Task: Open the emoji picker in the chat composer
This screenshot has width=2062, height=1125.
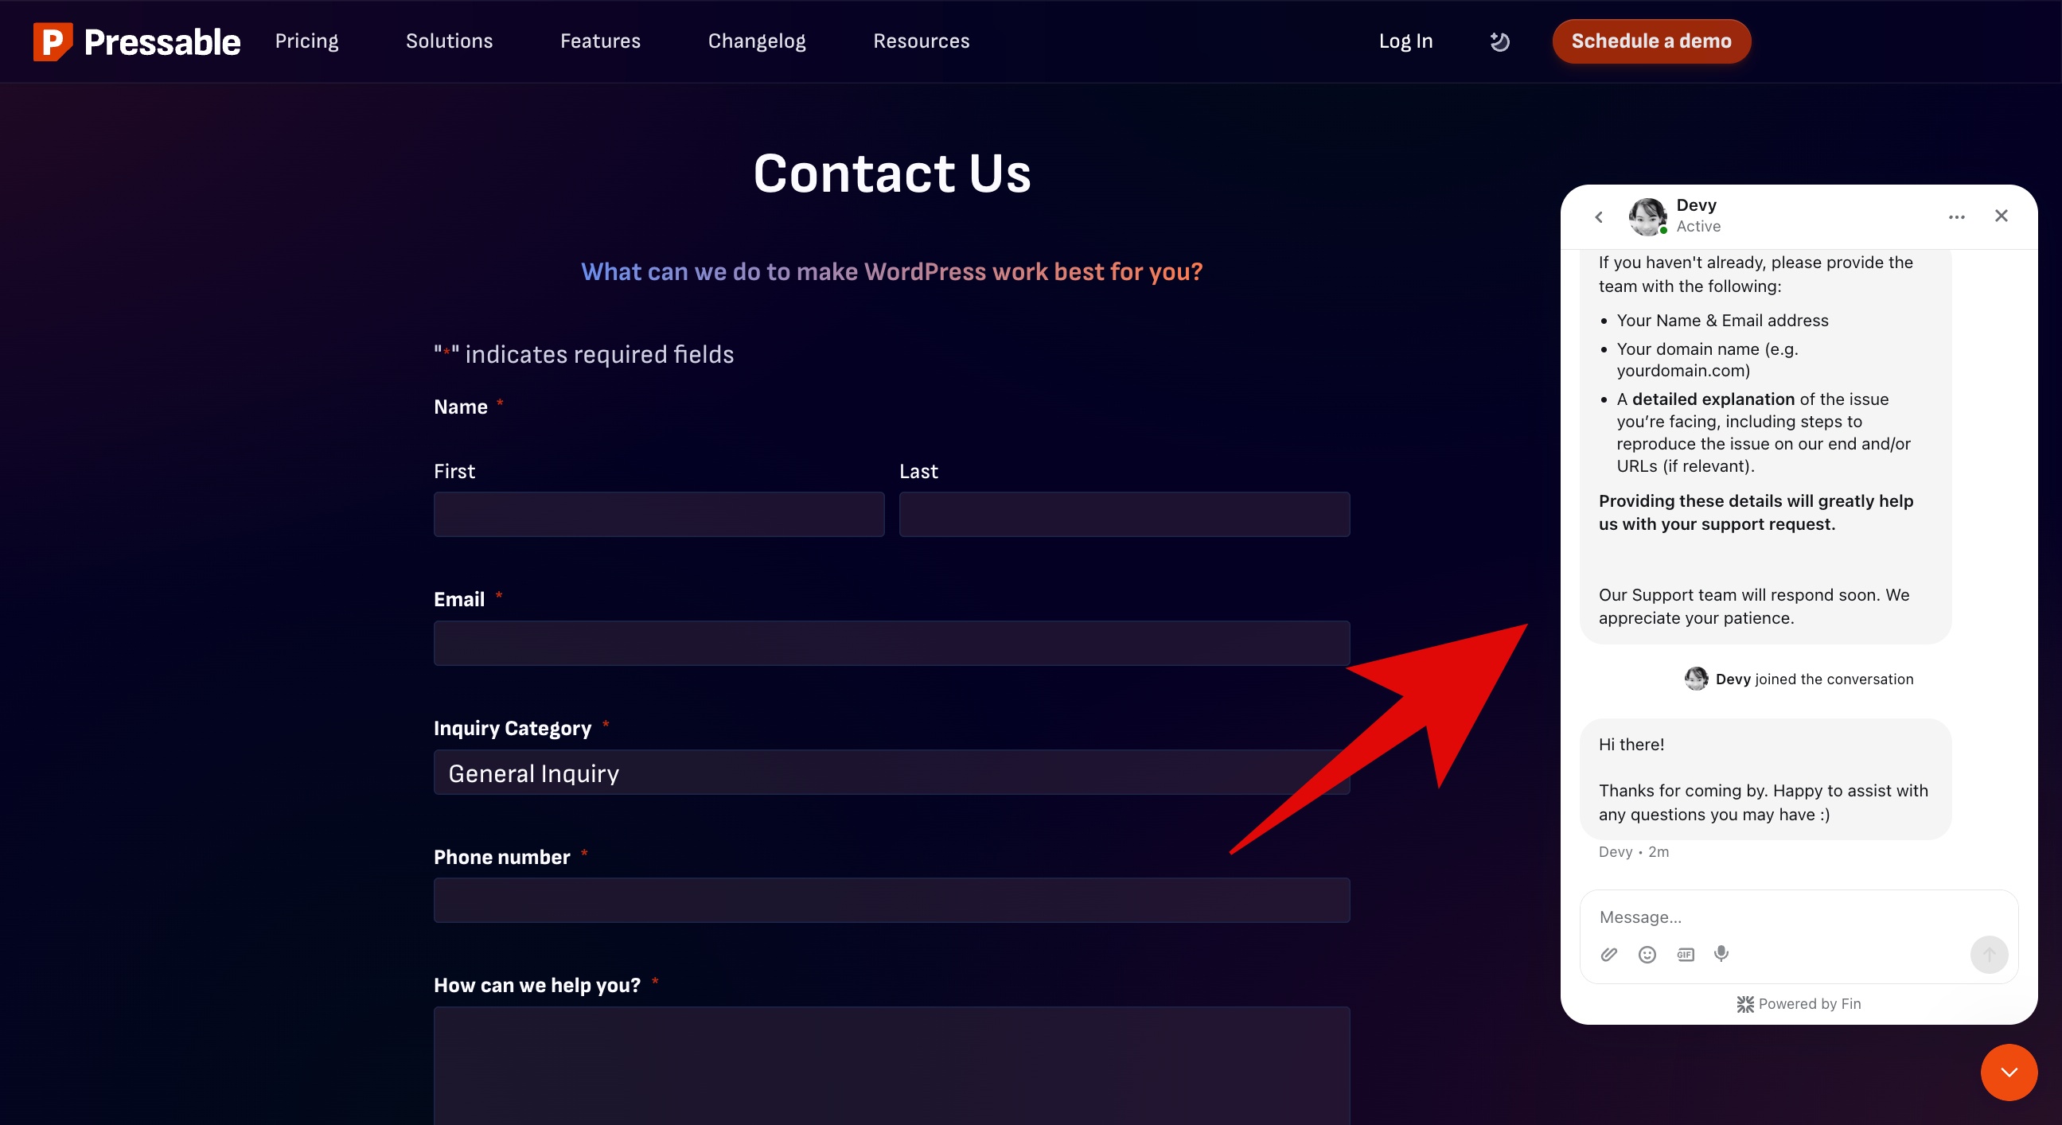Action: (x=1647, y=954)
